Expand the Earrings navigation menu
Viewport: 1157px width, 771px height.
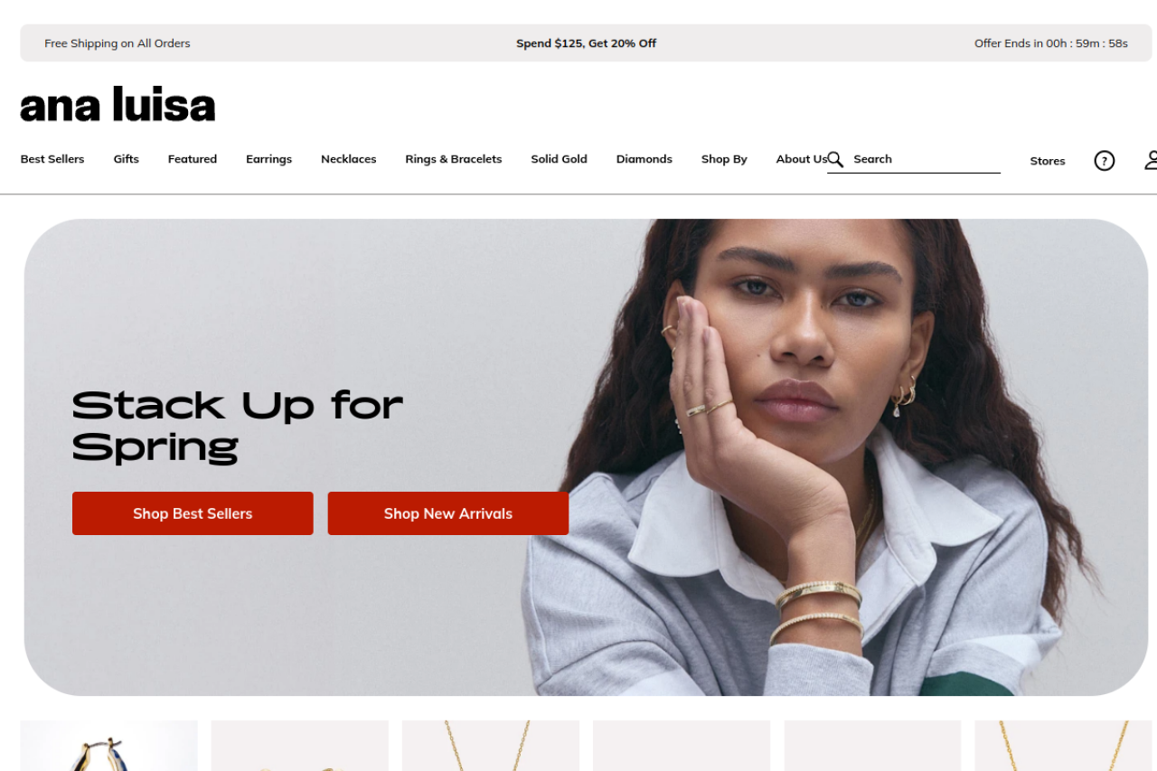point(268,159)
